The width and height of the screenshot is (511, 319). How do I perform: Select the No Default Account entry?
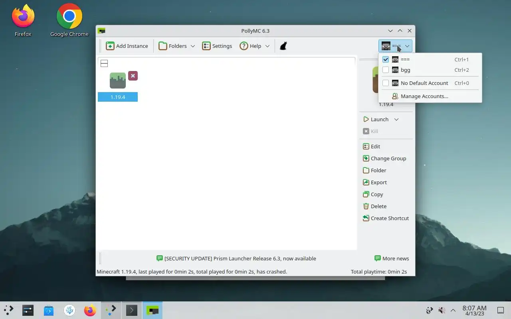click(430, 83)
